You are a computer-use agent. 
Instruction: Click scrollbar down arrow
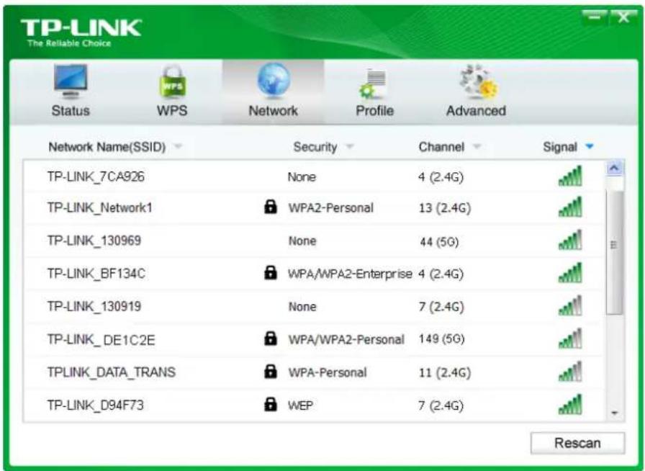(615, 413)
